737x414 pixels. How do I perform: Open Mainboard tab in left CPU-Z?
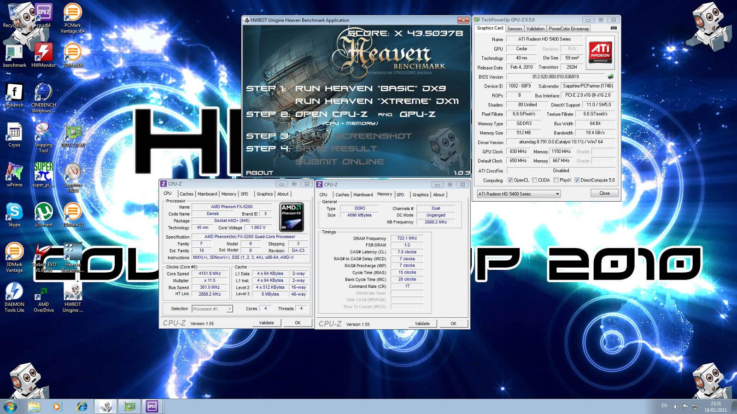click(x=207, y=194)
